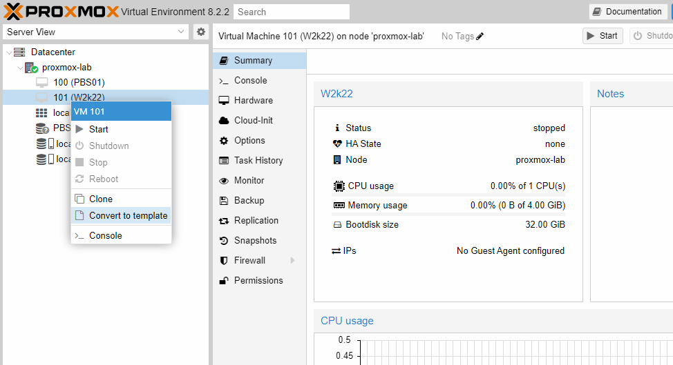Click the Cloud-Init cloud icon
This screenshot has width=673, height=365.
click(224, 121)
